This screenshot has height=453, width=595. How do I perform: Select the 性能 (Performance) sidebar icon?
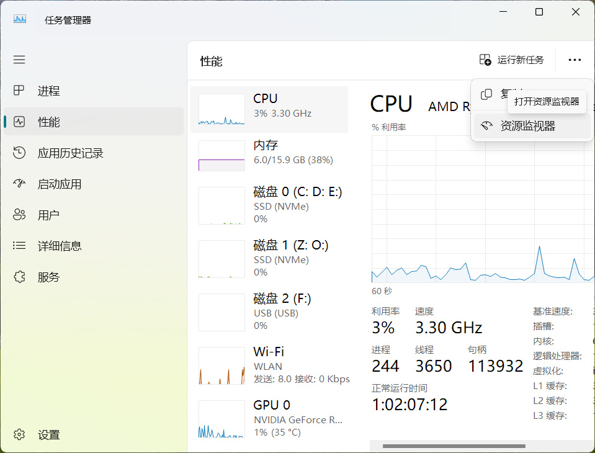19,122
